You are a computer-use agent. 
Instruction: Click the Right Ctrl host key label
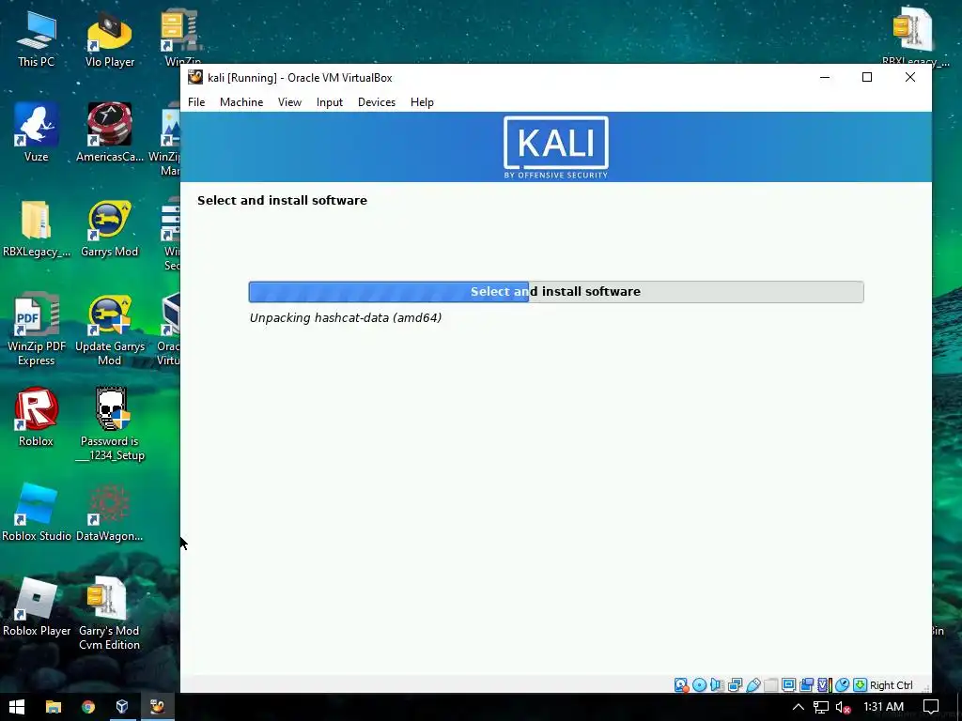tap(891, 685)
